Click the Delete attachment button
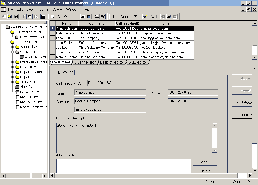Screen dimensions: 258x185 [x=205, y=171]
